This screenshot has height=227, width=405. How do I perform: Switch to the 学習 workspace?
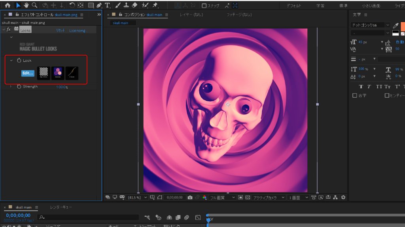click(320, 6)
